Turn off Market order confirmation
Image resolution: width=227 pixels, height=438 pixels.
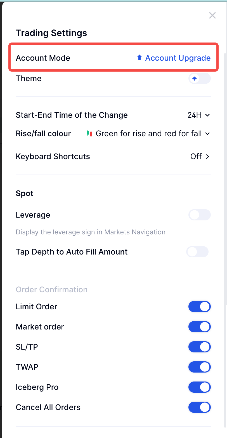coord(199,327)
